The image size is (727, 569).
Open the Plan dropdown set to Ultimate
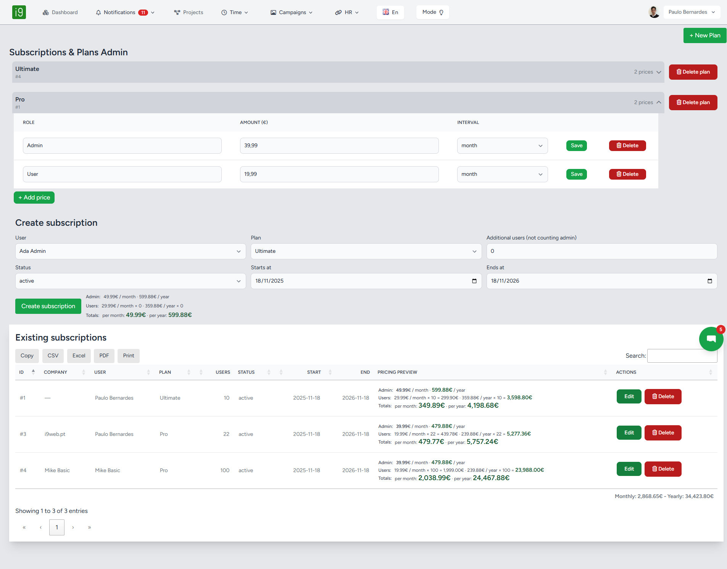click(x=366, y=251)
